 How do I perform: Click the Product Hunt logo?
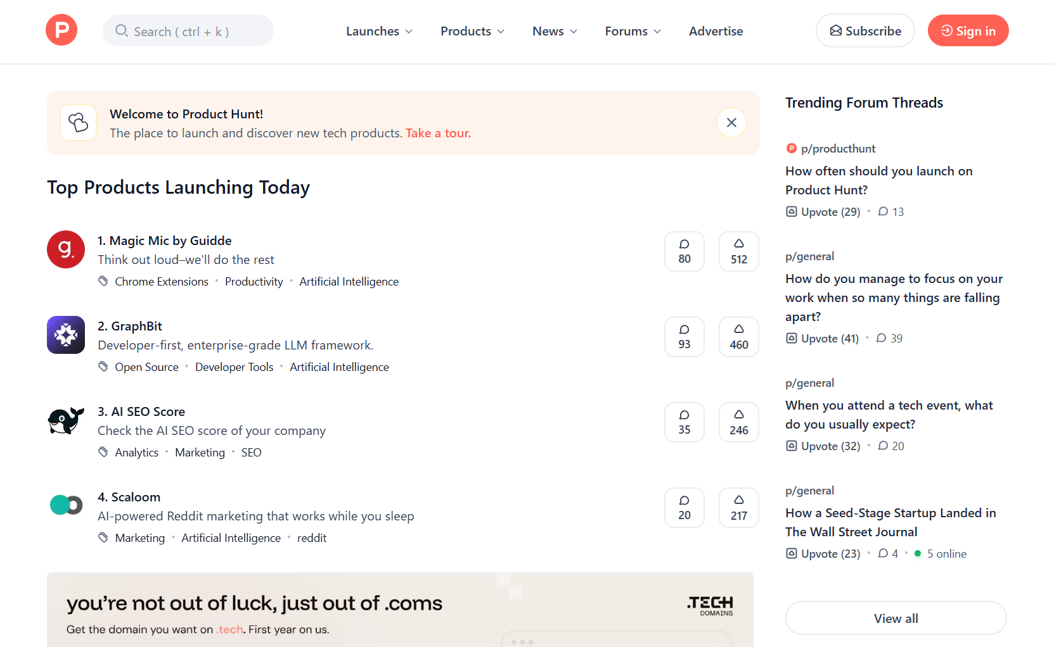pyautogui.click(x=61, y=30)
